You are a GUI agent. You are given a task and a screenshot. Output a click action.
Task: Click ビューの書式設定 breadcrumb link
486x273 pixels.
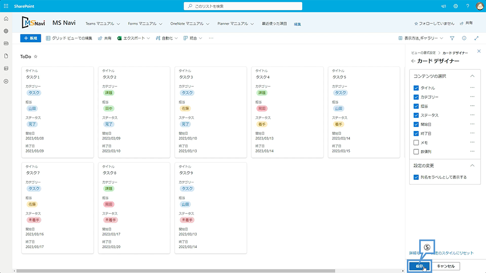[423, 53]
